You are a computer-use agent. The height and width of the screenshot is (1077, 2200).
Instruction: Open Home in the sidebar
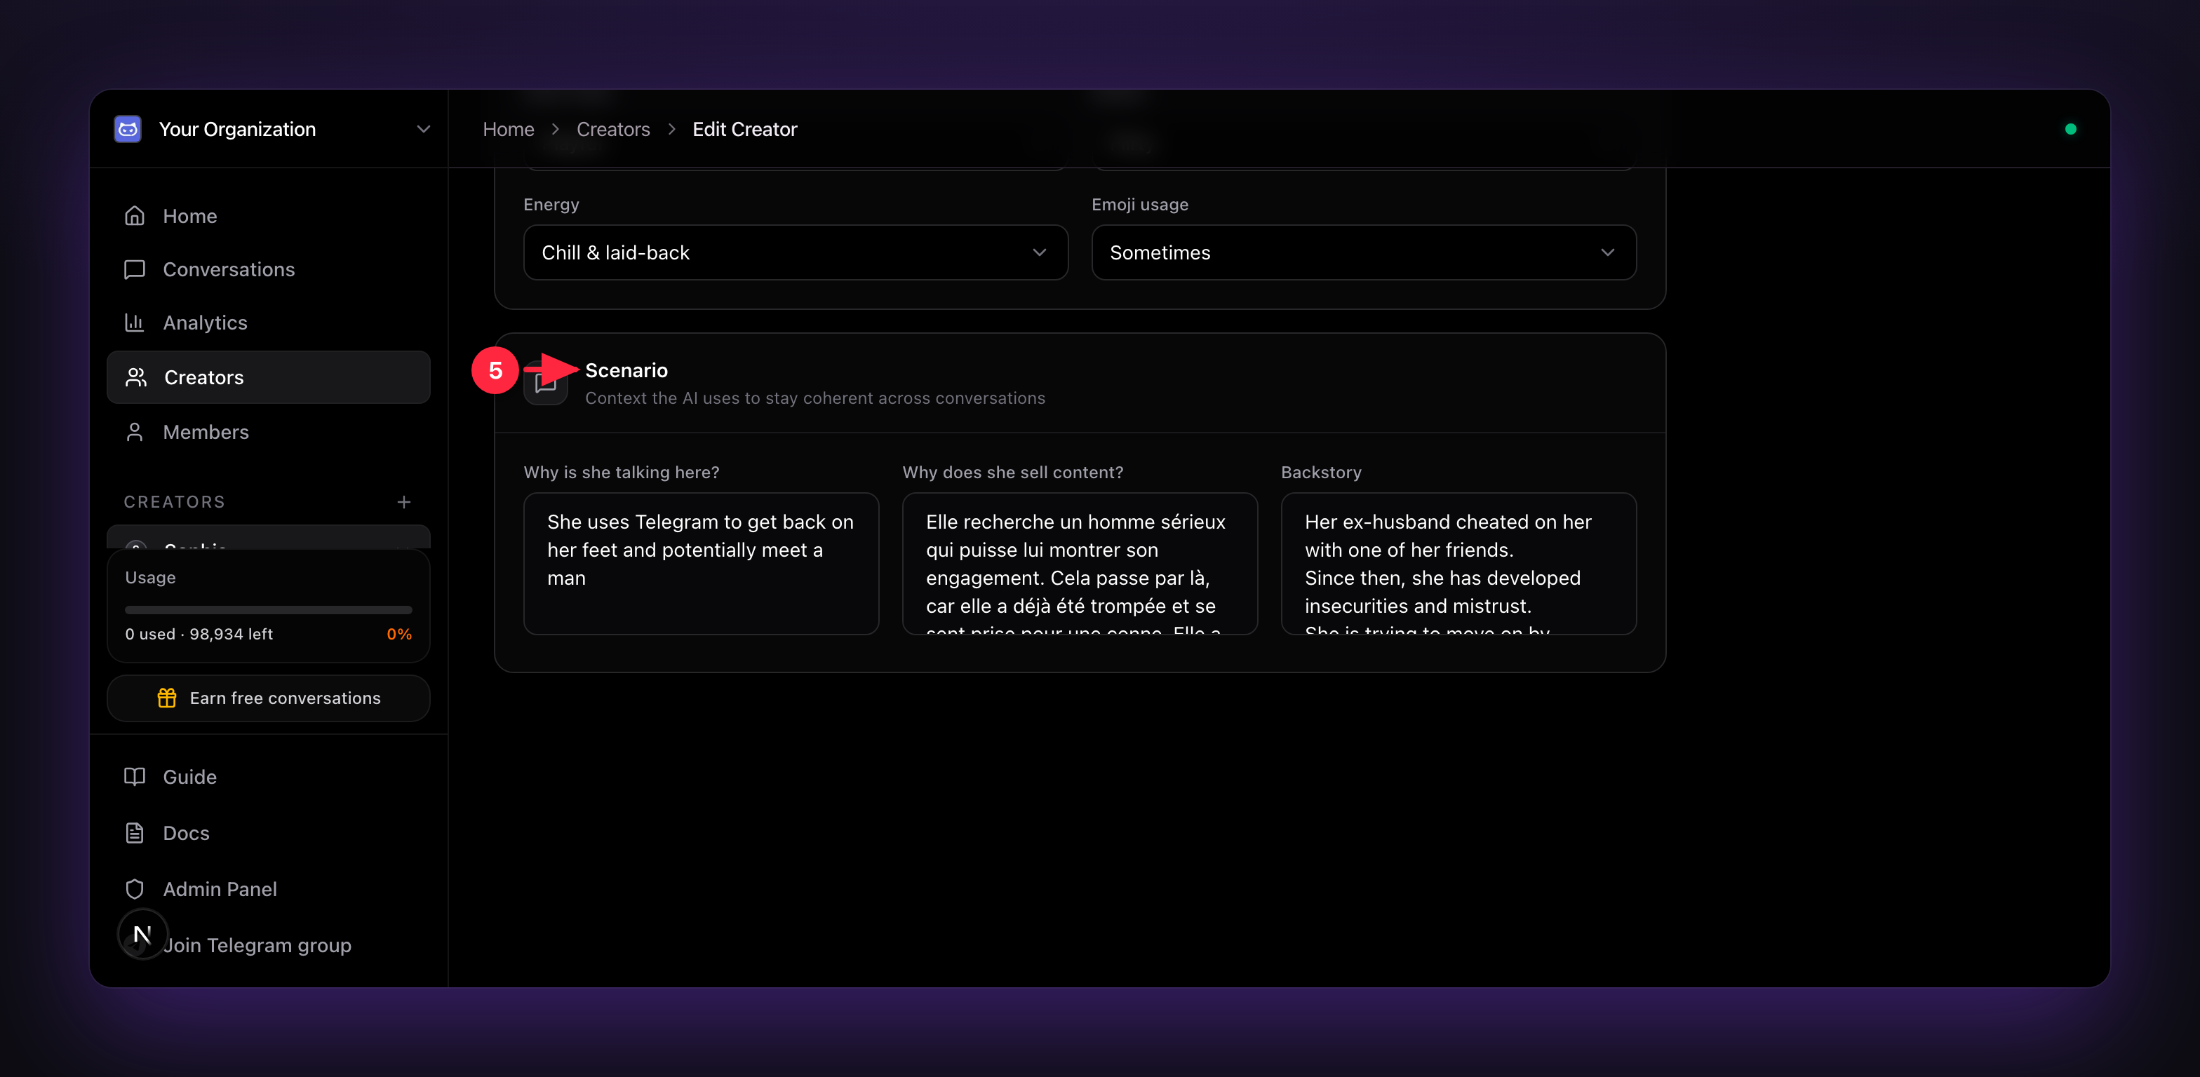pos(268,216)
